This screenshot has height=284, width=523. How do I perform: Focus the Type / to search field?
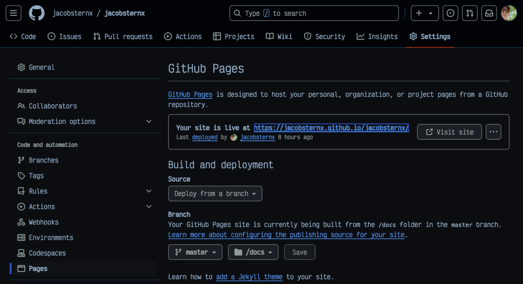[314, 14]
